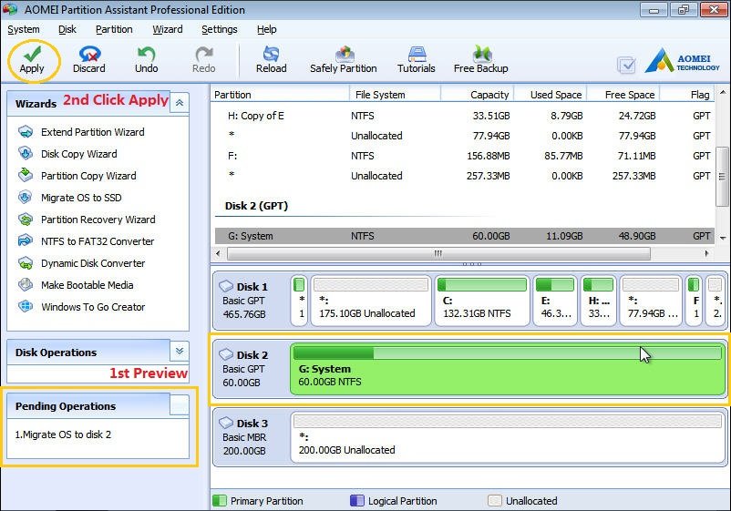Sort by Used Space column header

coord(551,94)
